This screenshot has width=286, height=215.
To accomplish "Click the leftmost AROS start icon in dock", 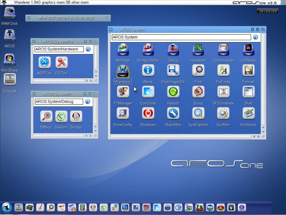I will pos(7,207).
